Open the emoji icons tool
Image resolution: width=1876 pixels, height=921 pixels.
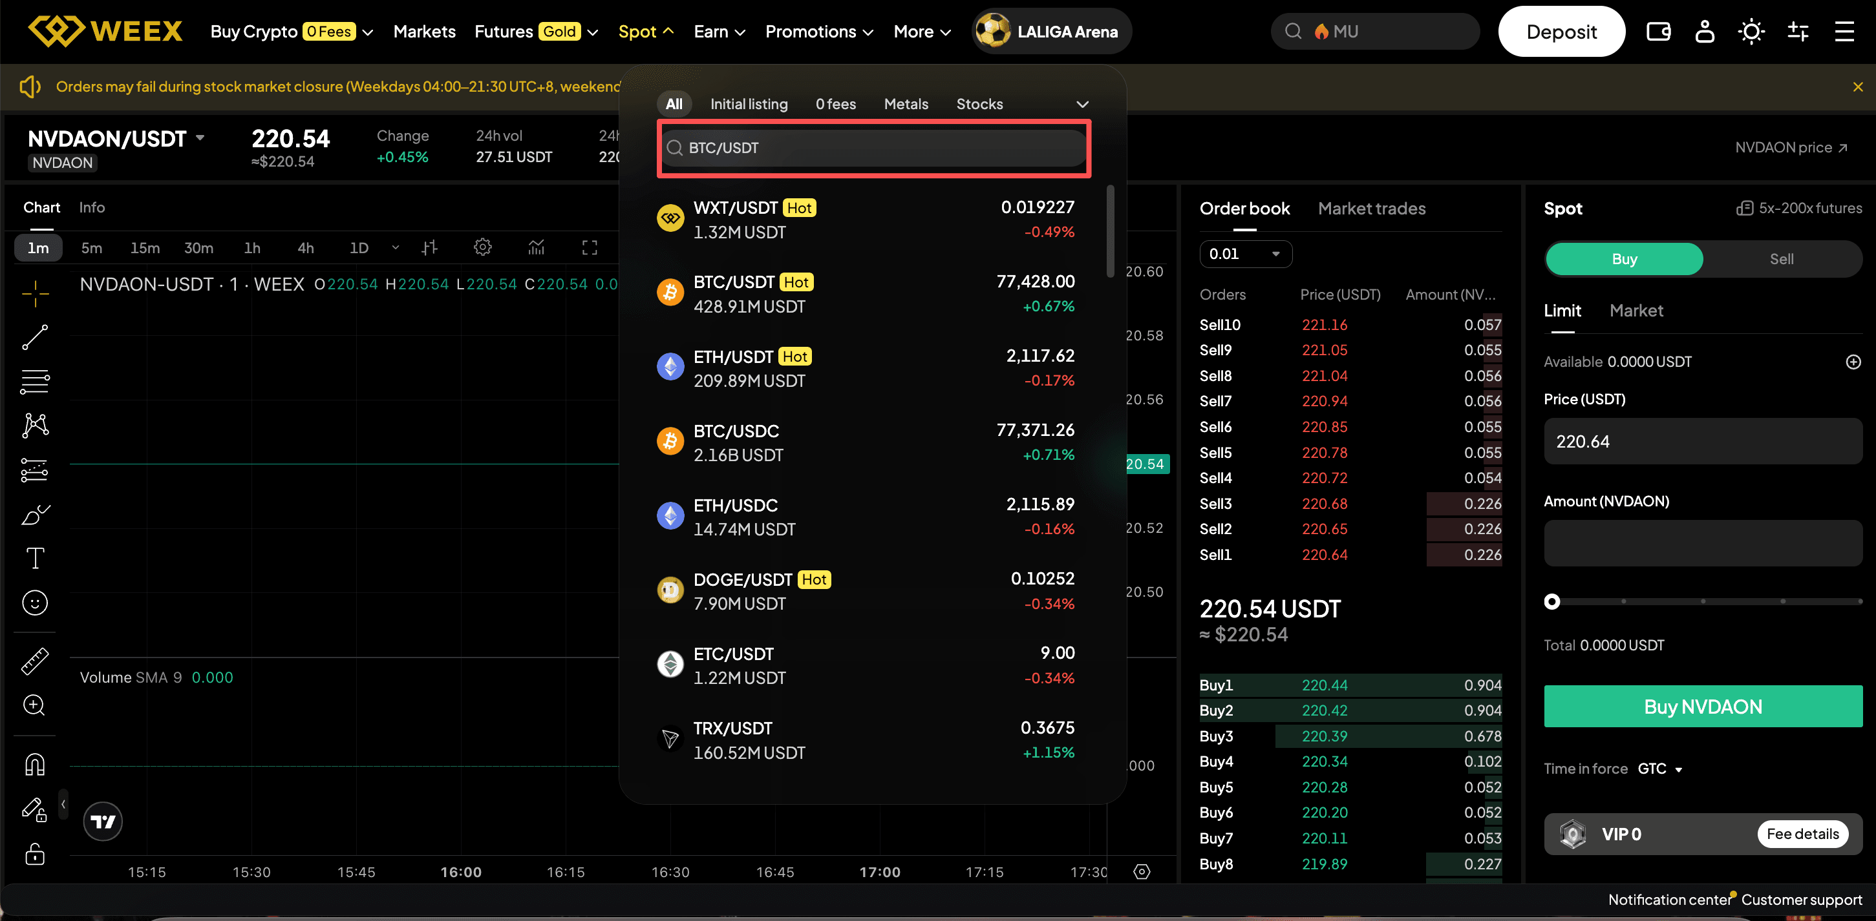coord(35,603)
